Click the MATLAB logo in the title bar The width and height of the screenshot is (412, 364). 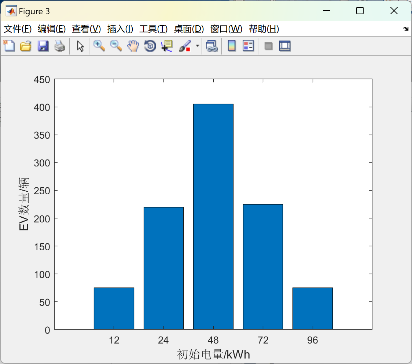[x=11, y=11]
